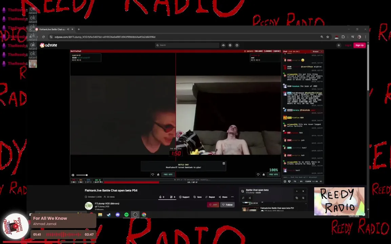391x244 pixels.
Task: Click the right player's lock icon
Action: tap(264, 175)
